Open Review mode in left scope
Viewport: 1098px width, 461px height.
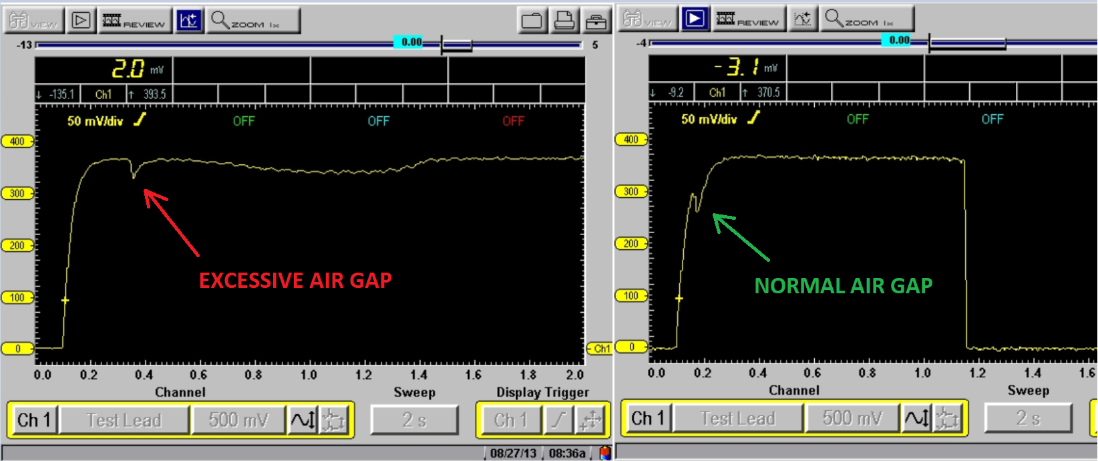tap(135, 21)
